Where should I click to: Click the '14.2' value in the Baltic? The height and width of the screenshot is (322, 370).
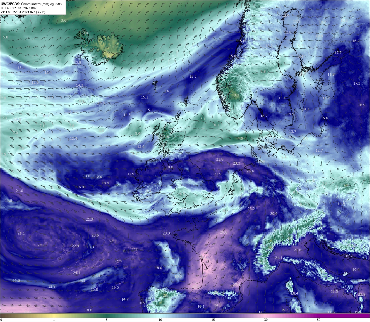pyautogui.click(x=306, y=109)
